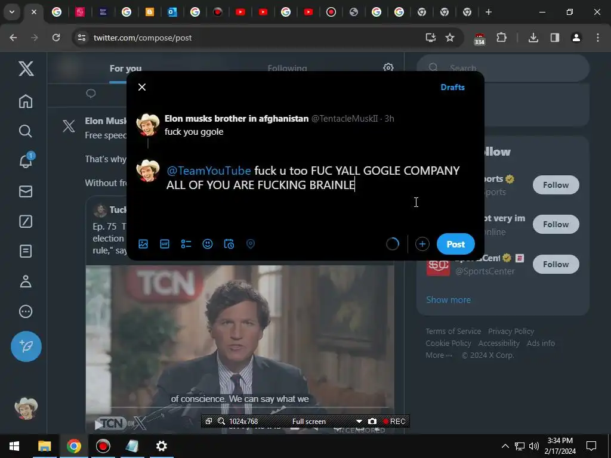Open Cookie Policy link
The image size is (611, 458).
click(448, 343)
